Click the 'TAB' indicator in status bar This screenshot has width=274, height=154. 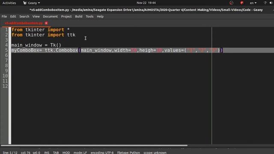tap(56, 152)
